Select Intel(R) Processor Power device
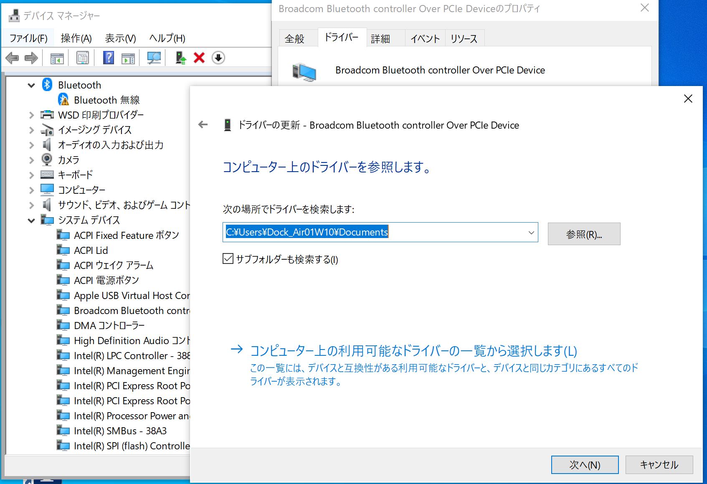707x484 pixels. (132, 416)
